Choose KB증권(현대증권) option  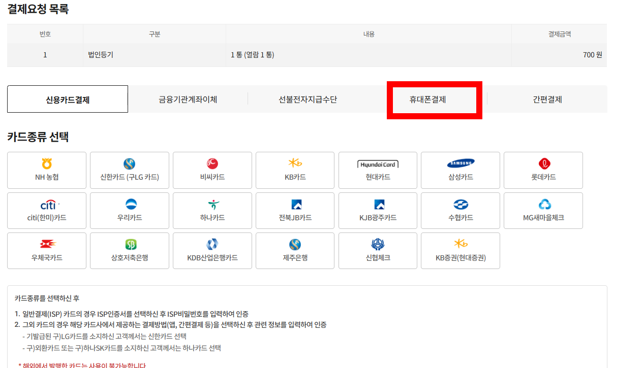tap(461, 251)
